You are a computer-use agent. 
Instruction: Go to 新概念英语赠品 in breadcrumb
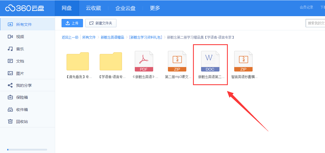(112, 37)
